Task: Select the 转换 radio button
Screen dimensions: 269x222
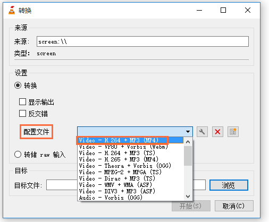Action: point(18,86)
